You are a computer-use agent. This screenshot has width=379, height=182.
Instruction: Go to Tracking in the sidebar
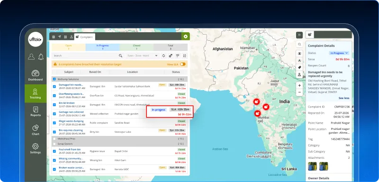pos(36,93)
